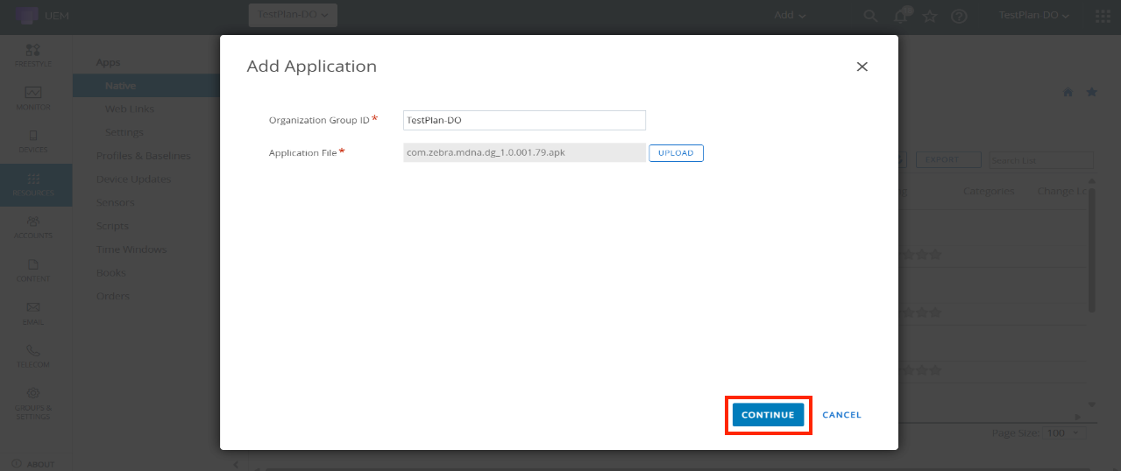Image resolution: width=1121 pixels, height=471 pixels.
Task: Open the notifications bell icon
Action: click(900, 16)
